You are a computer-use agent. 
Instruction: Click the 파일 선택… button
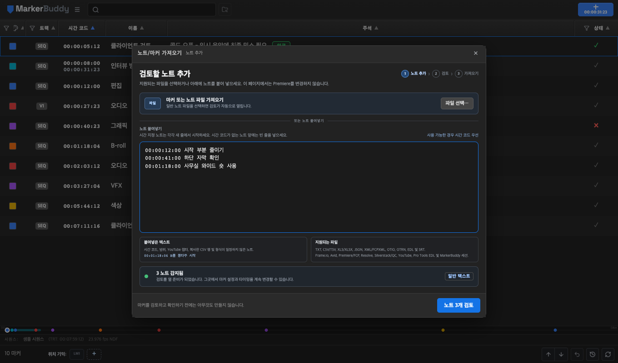tap(457, 103)
